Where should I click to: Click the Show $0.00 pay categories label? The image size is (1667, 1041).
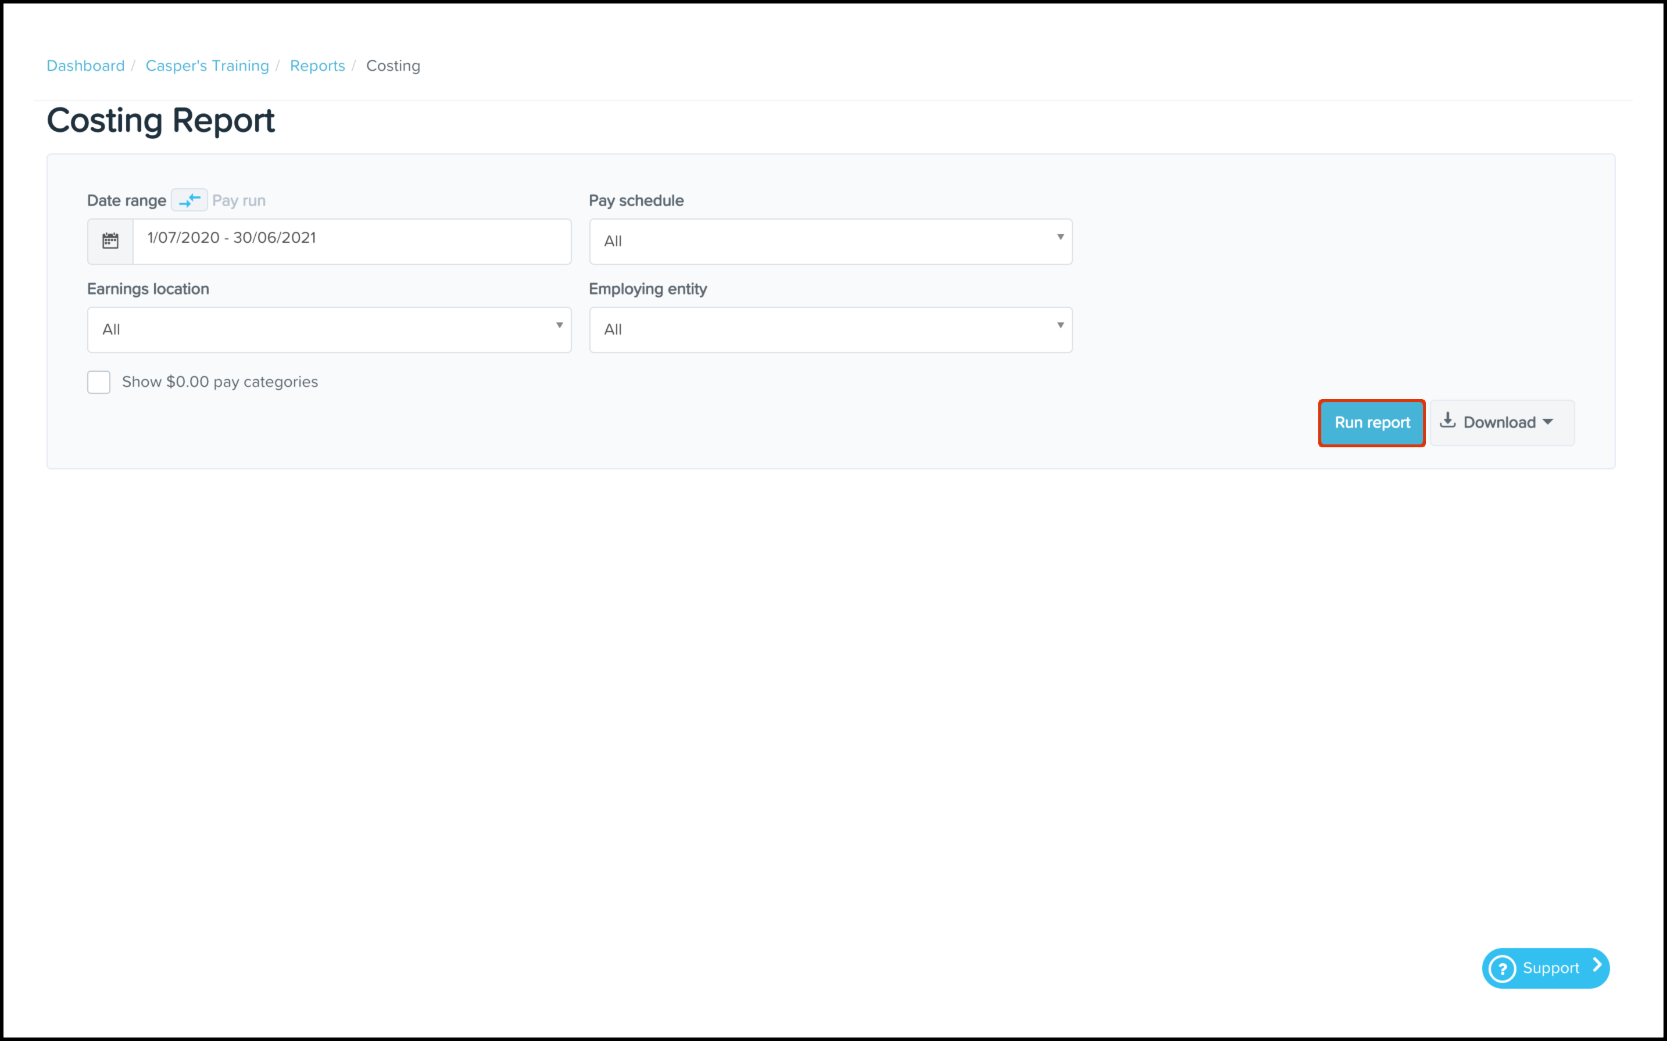[x=220, y=382]
